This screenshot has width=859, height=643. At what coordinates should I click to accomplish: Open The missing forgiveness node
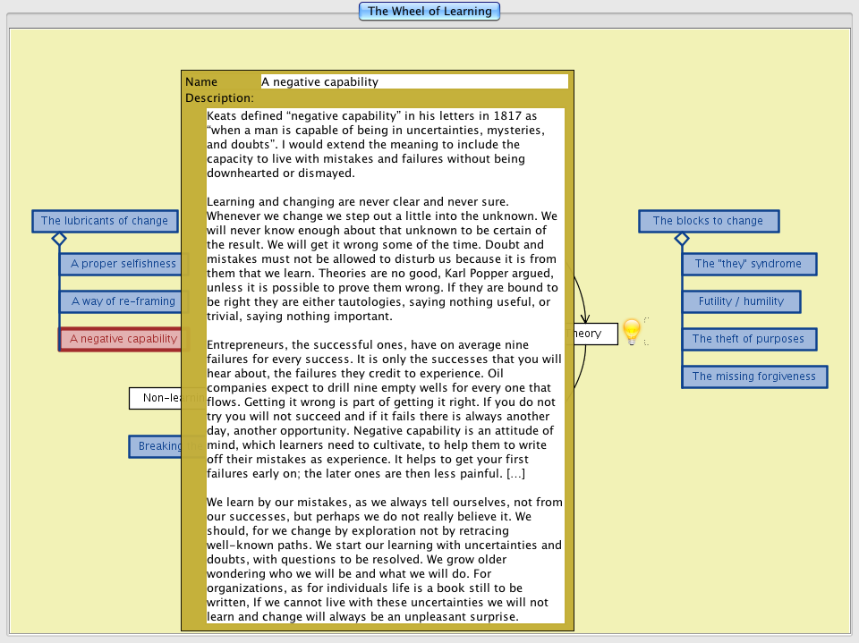point(753,376)
